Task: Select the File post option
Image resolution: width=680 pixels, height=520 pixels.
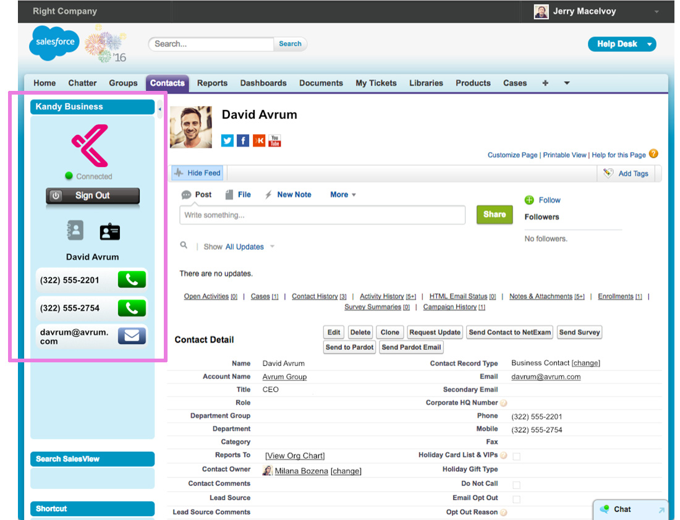Action: tap(244, 195)
